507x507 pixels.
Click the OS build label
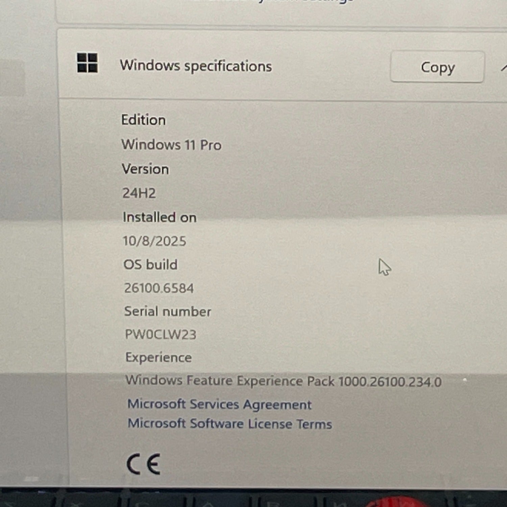click(x=150, y=264)
